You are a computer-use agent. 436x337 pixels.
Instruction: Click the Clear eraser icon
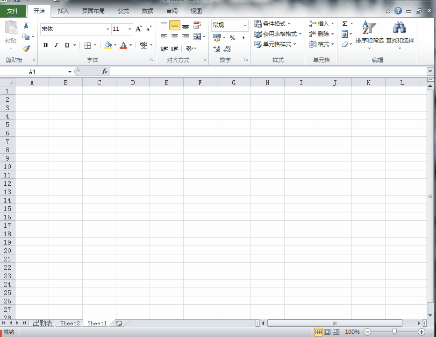tap(345, 44)
